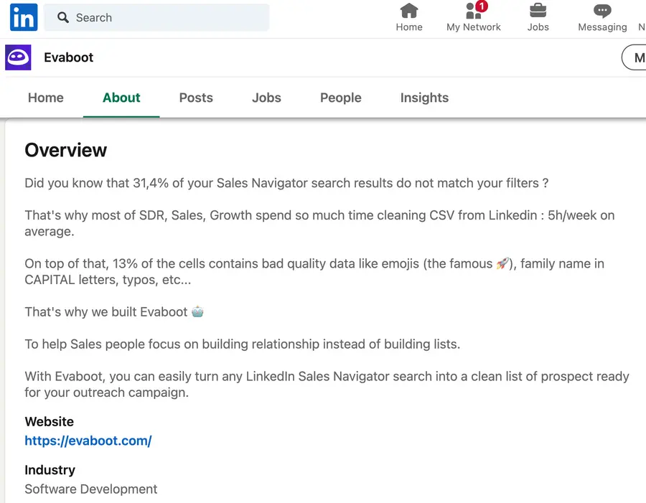Switch to the People tab

(340, 98)
